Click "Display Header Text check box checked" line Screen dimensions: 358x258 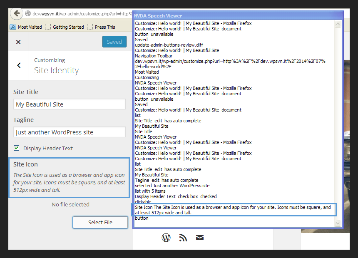click(x=176, y=196)
